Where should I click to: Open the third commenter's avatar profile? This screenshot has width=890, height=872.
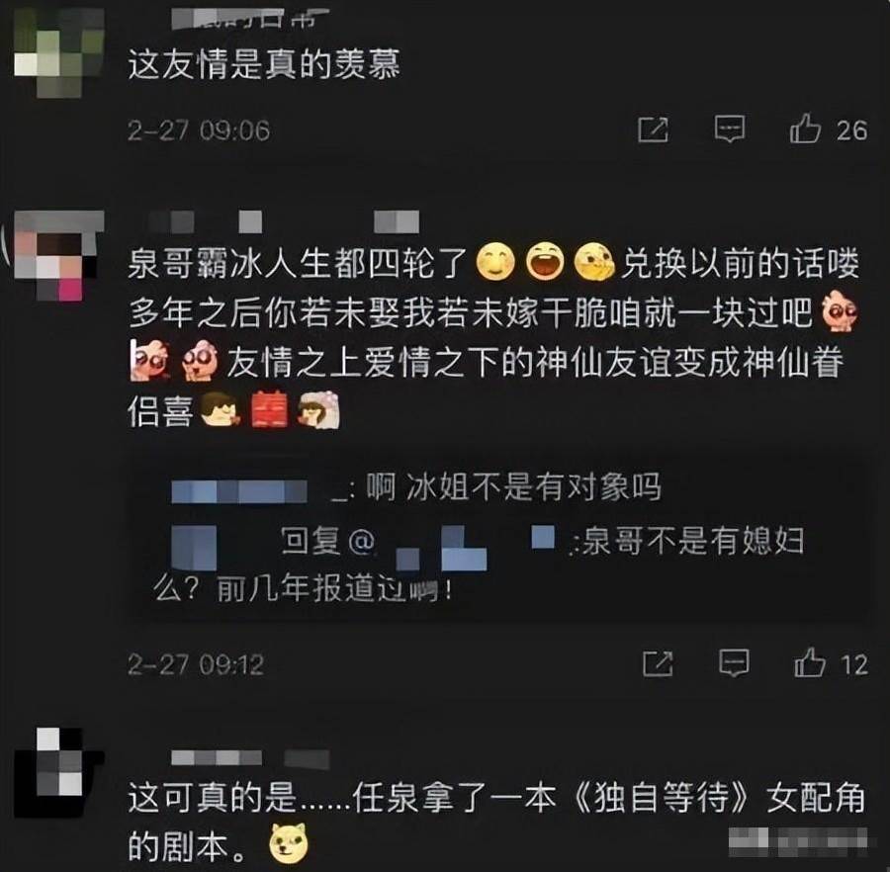[59, 773]
